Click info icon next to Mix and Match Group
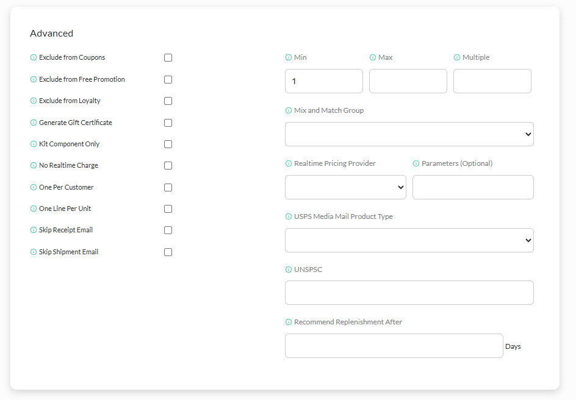This screenshot has width=576, height=400. point(289,110)
